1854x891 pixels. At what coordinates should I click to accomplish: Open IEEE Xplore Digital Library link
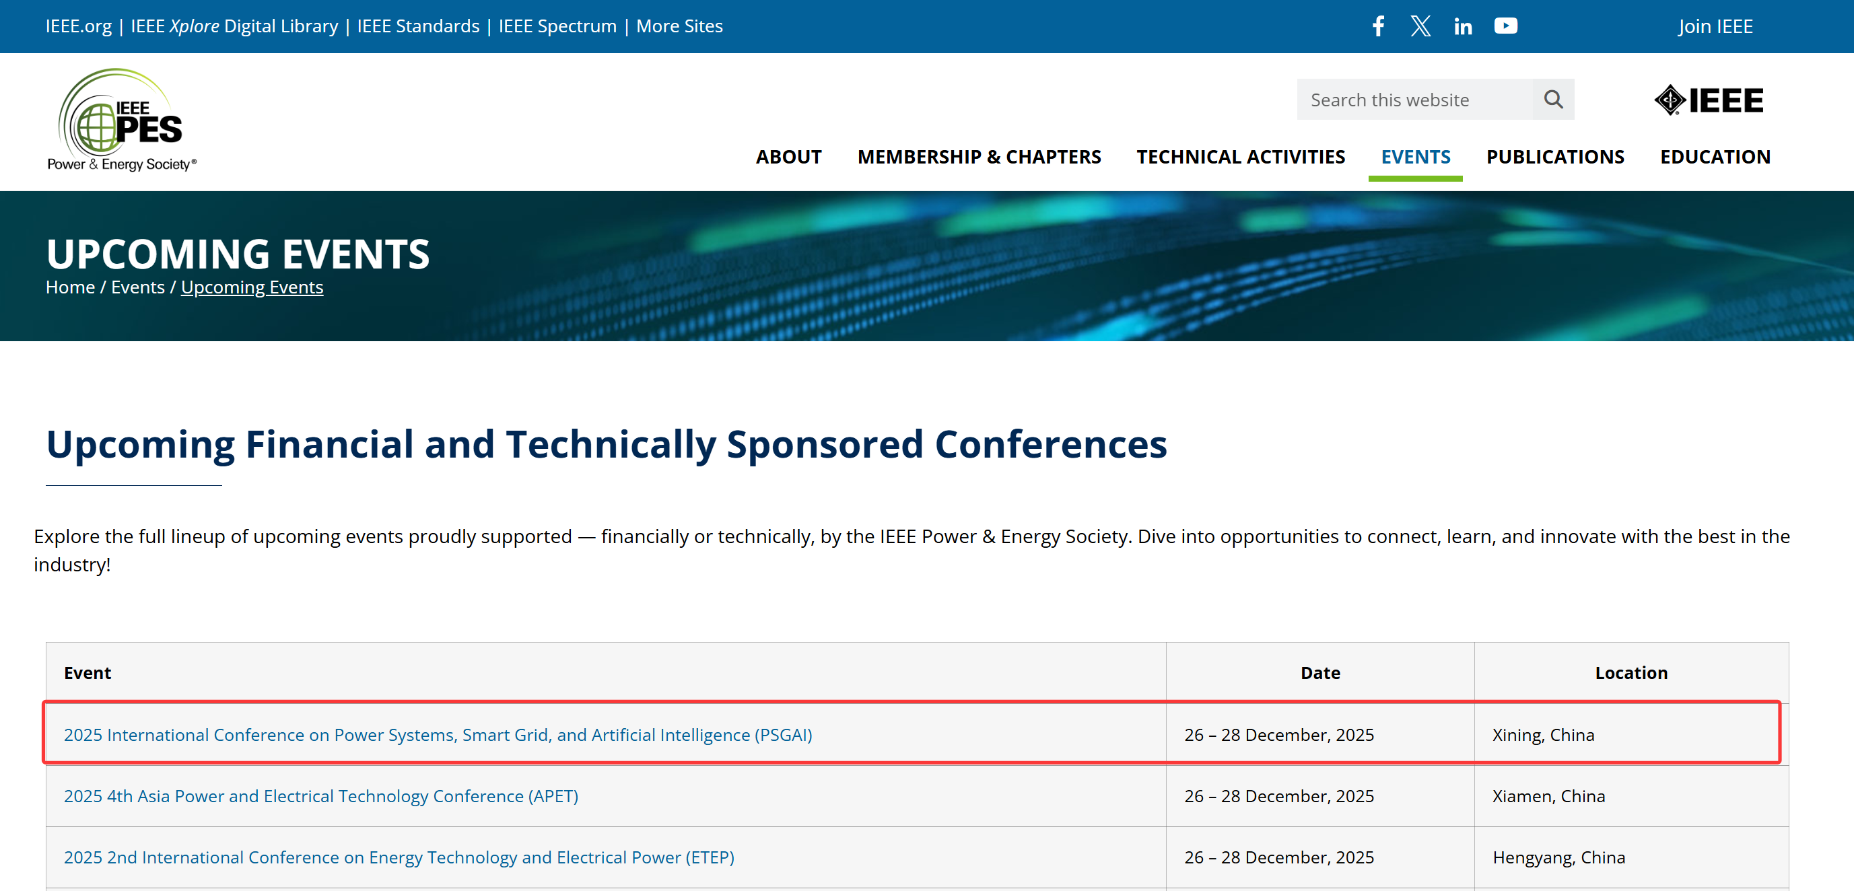pyautogui.click(x=234, y=27)
